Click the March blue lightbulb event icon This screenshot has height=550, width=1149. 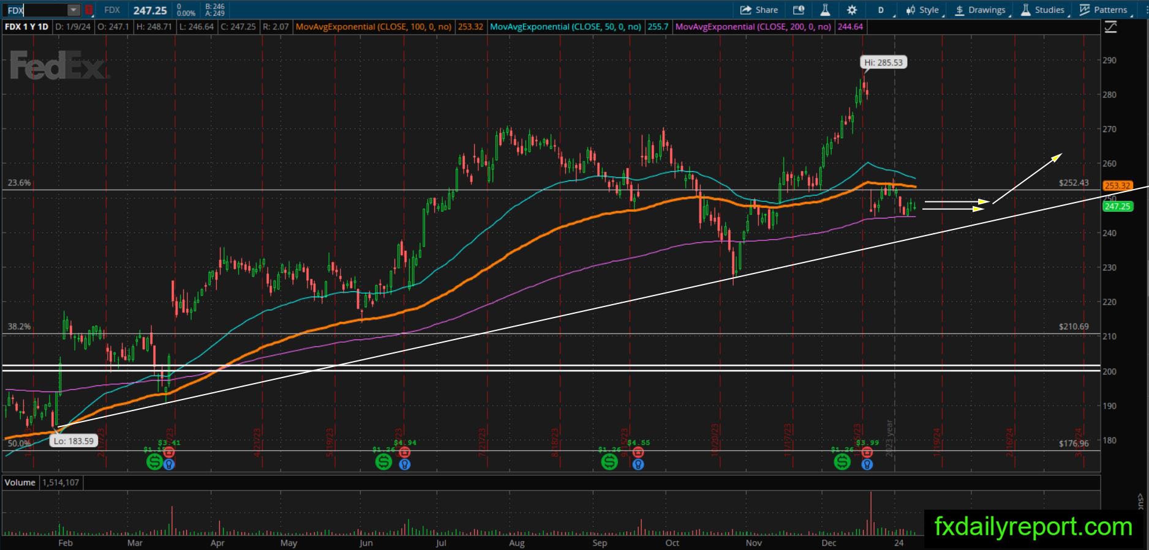[x=170, y=464]
